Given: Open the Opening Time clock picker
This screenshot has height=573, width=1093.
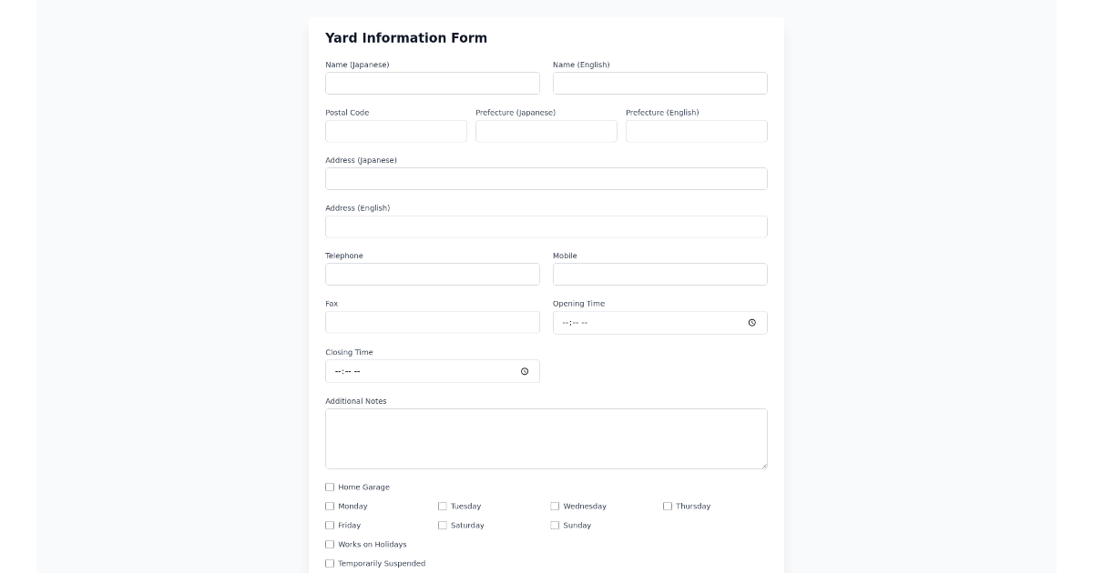Looking at the screenshot, I should coord(753,322).
